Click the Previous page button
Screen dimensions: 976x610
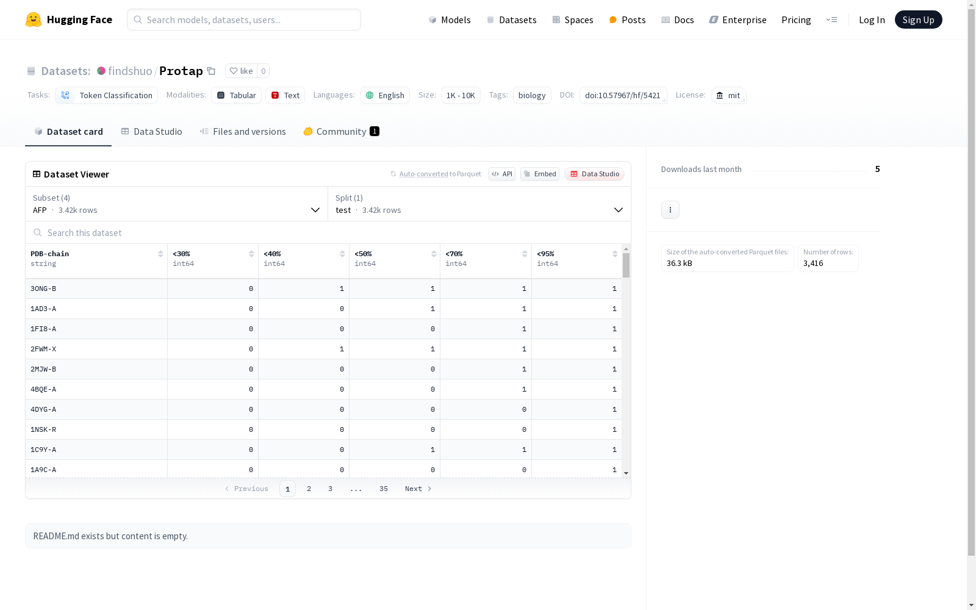tap(246, 489)
